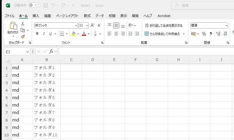
Task: Click the Save floppy disk icon
Action: pyautogui.click(x=46, y=5)
